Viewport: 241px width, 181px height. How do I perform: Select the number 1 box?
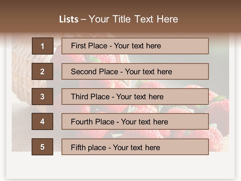click(42, 46)
